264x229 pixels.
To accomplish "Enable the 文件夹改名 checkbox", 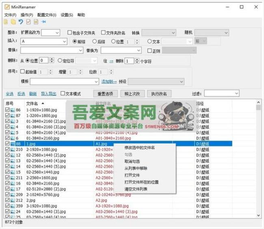I will click(103, 32).
